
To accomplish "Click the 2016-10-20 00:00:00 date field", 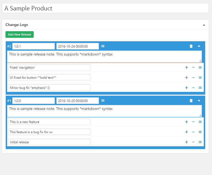I will 78,101.
